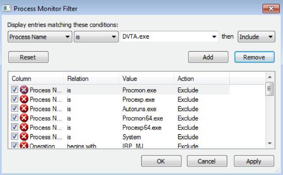The image size is (283, 175).
Task: Click the red Exclude icon for Procmon64.exe
Action: pos(24,118)
